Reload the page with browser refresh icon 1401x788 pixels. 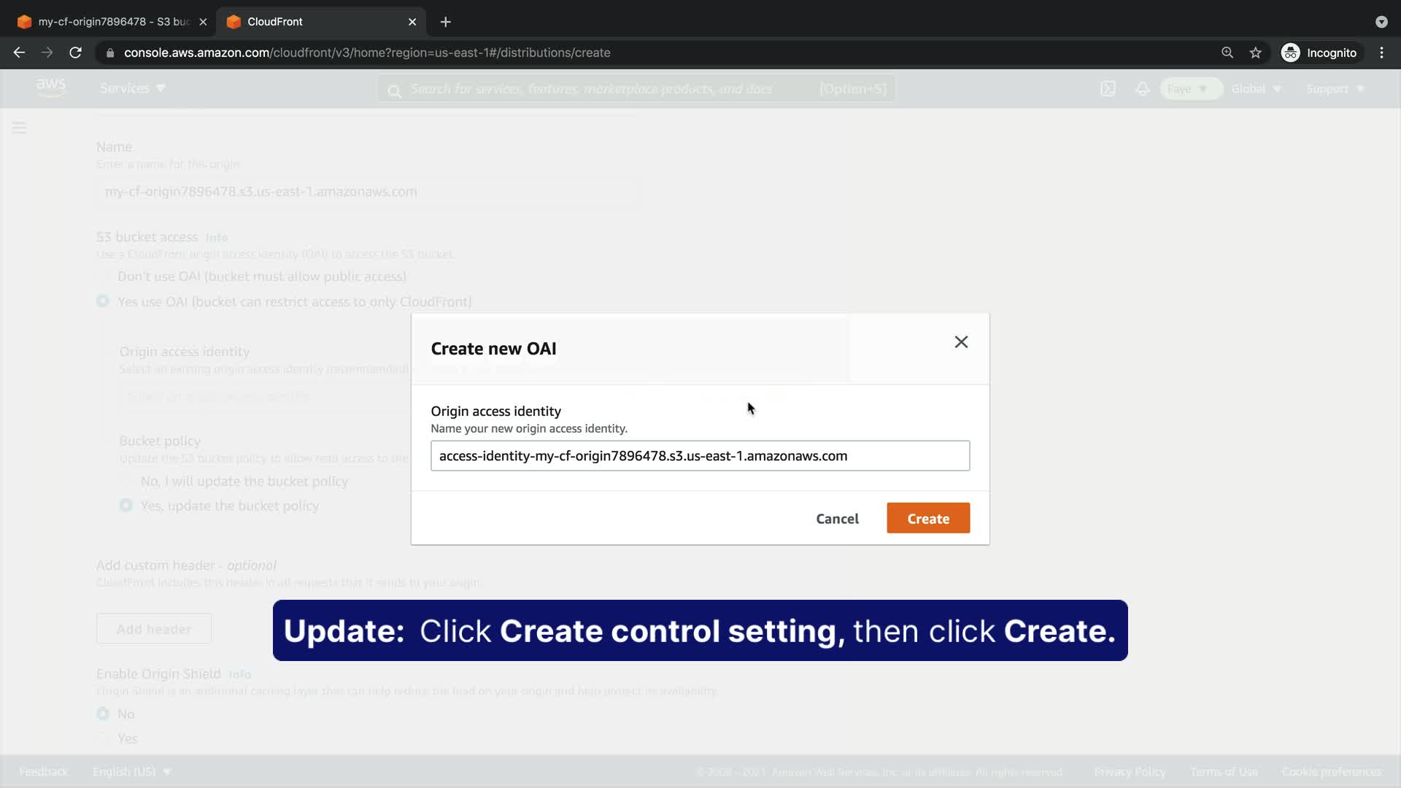[x=75, y=53]
